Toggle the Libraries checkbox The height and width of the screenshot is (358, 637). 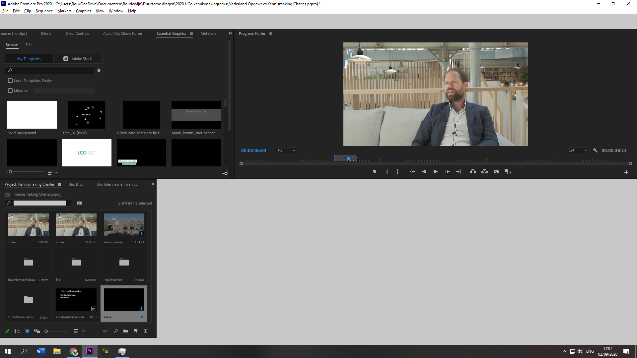(11, 90)
